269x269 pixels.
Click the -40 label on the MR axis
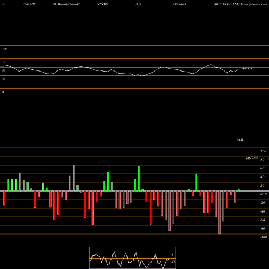point(263,211)
